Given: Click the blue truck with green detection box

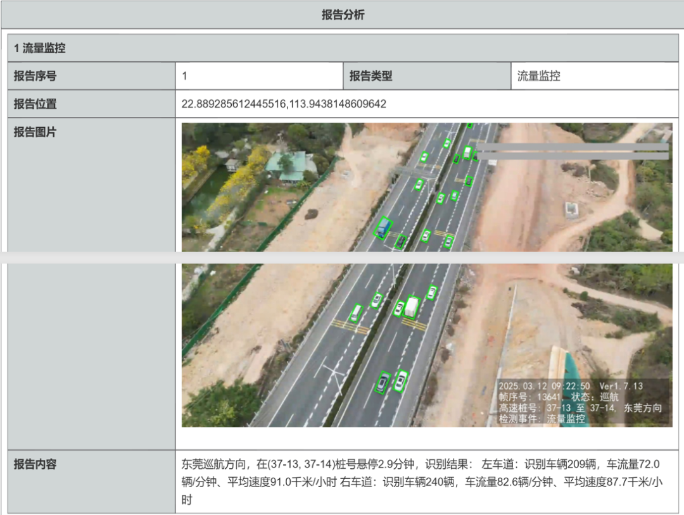Looking at the screenshot, I should click(383, 227).
